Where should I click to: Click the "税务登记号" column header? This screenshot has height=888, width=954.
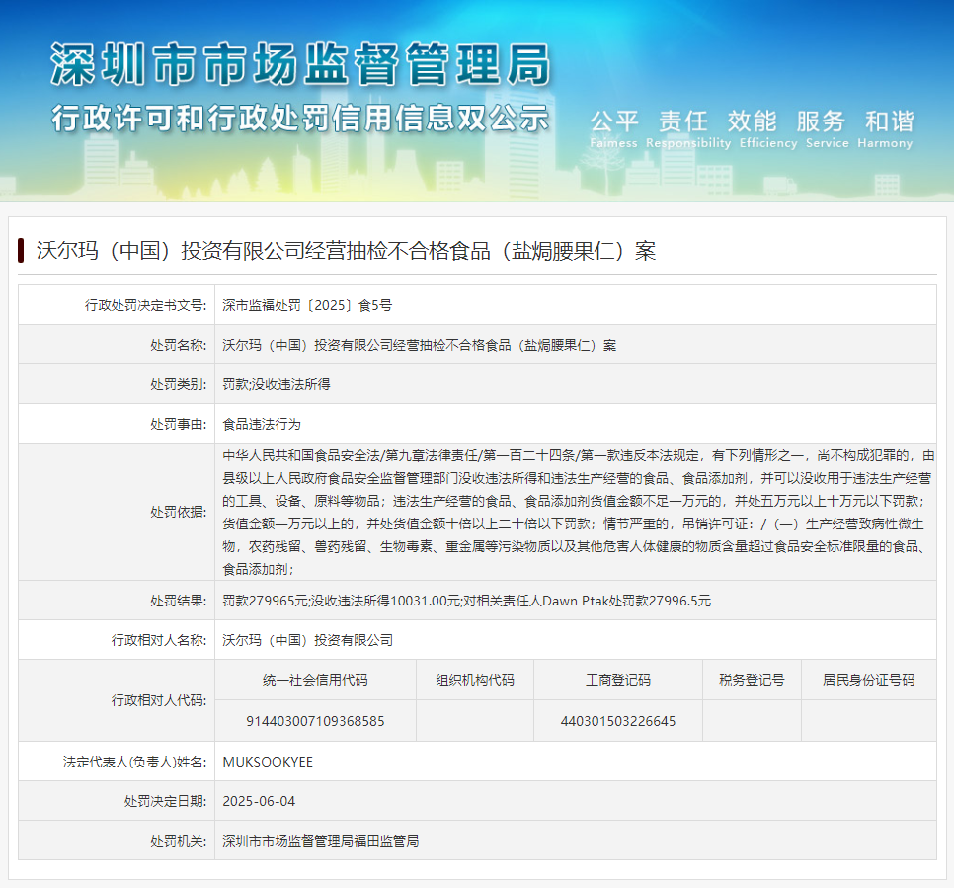coord(752,680)
